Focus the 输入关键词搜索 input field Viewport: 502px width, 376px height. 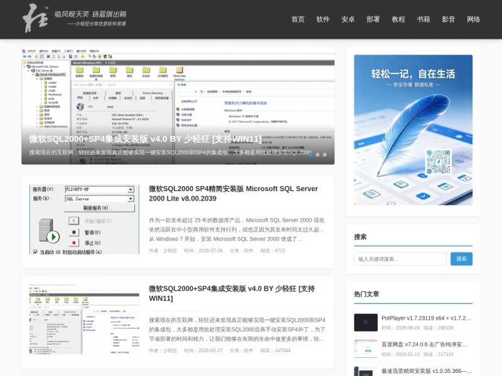[x=400, y=259]
